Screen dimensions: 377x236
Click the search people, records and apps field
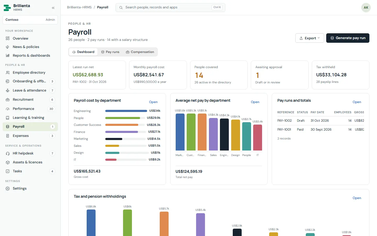[x=170, y=8]
